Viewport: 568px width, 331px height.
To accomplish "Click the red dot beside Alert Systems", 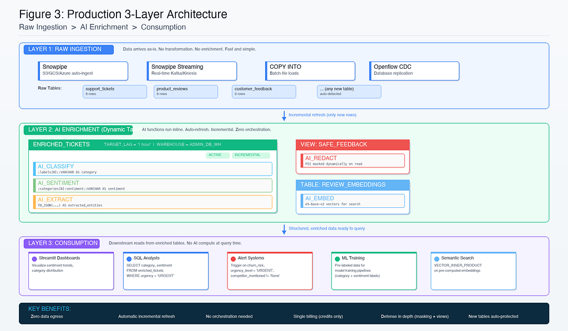I will (234, 258).
